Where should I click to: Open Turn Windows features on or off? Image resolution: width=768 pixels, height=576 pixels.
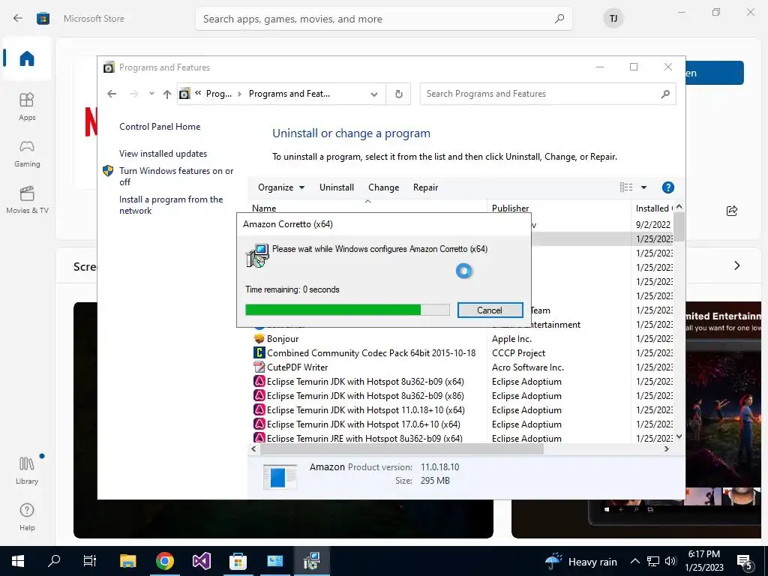tap(176, 176)
